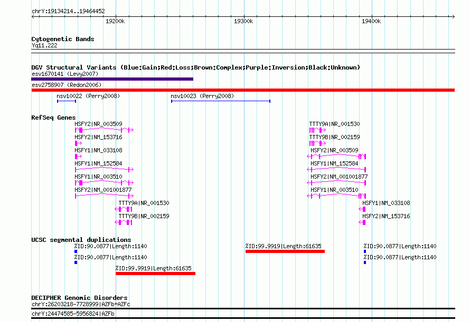
Task: Click the nsv10022 (Perry2008) variant label
Action: (x=88, y=96)
